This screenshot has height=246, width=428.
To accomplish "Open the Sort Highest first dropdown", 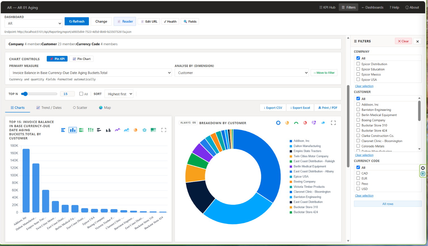I will (x=119, y=94).
